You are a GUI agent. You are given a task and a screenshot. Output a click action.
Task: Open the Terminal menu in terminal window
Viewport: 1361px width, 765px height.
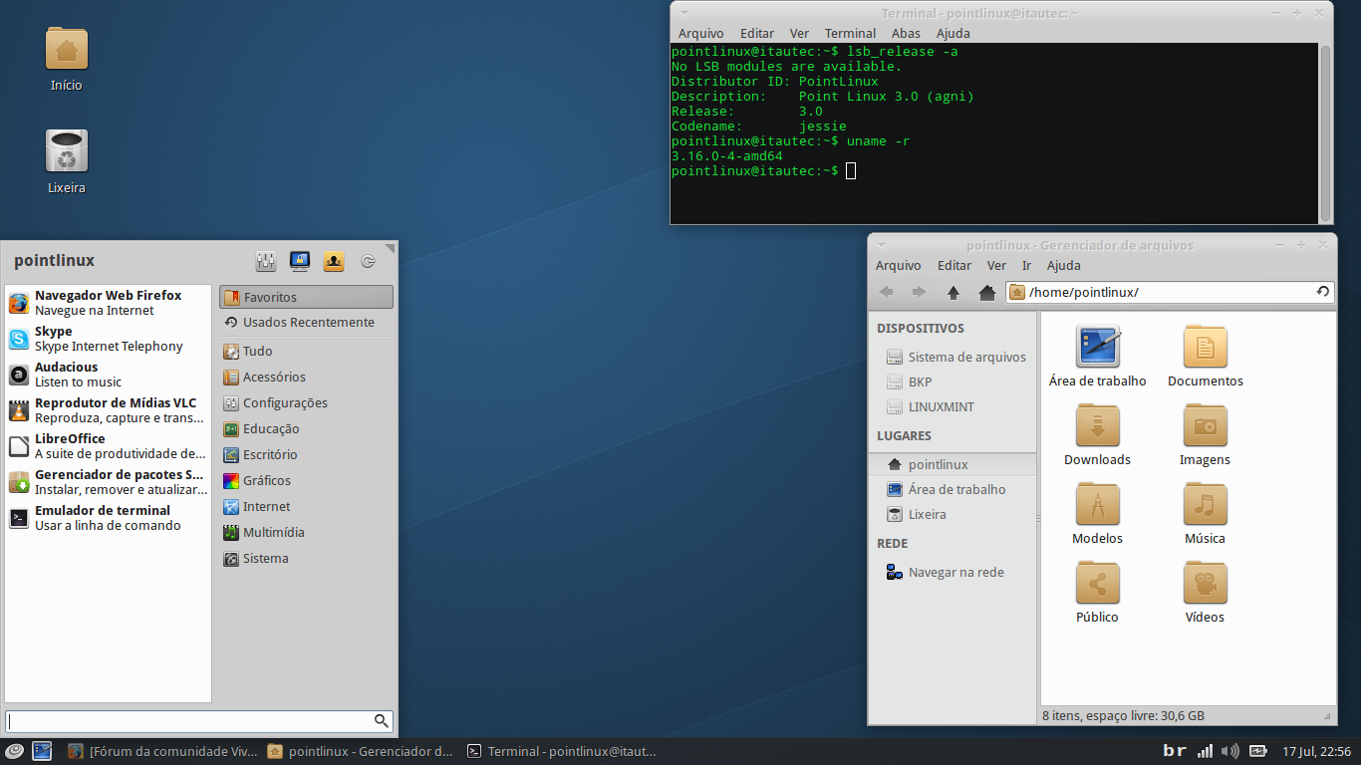tap(850, 33)
